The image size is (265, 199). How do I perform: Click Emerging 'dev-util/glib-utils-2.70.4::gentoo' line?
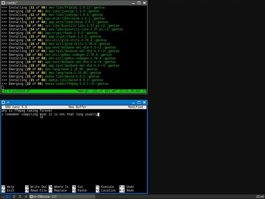54,40
